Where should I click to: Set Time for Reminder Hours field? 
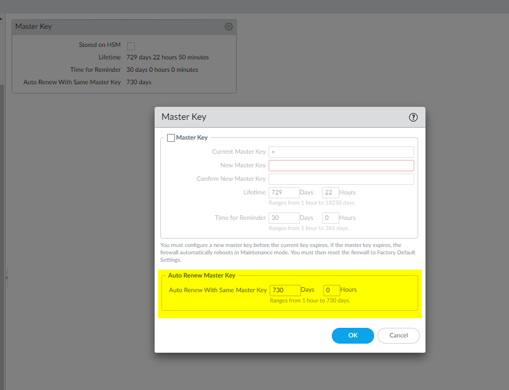coord(331,218)
